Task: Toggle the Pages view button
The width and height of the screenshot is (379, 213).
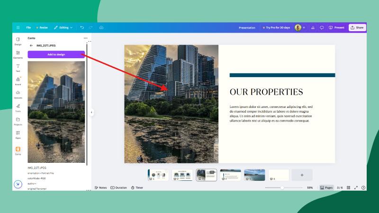Action: pyautogui.click(x=326, y=187)
